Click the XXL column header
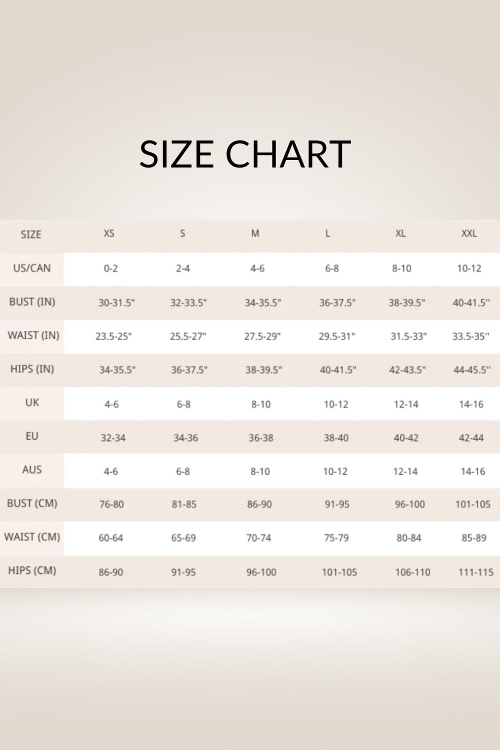 click(469, 233)
